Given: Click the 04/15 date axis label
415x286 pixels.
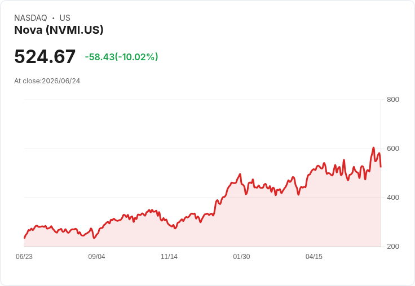Looking at the screenshot, I should (314, 257).
